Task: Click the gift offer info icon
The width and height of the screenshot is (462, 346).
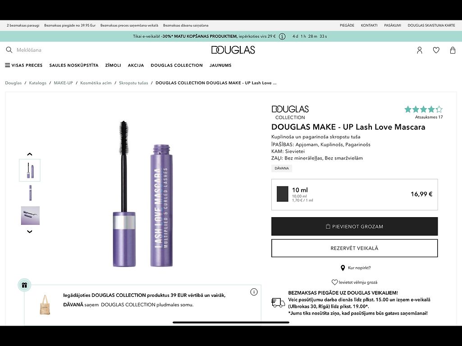Action: pyautogui.click(x=254, y=292)
